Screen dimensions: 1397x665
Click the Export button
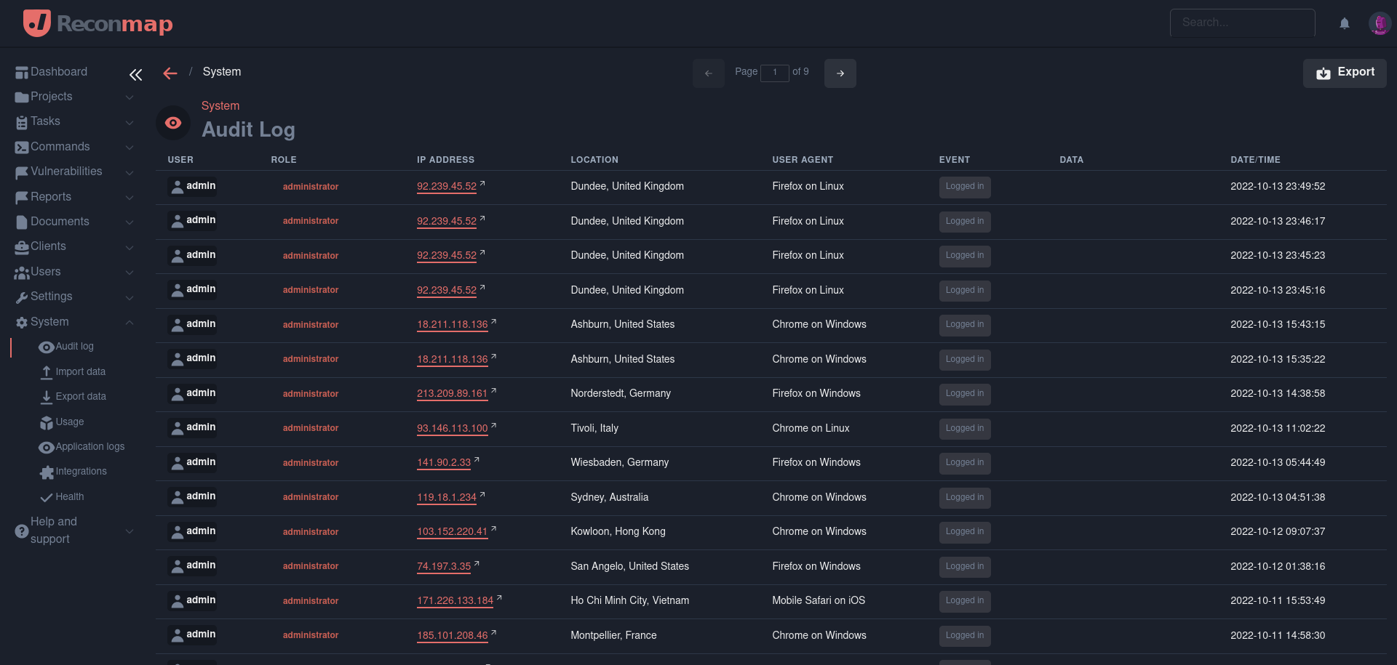pyautogui.click(x=1344, y=73)
